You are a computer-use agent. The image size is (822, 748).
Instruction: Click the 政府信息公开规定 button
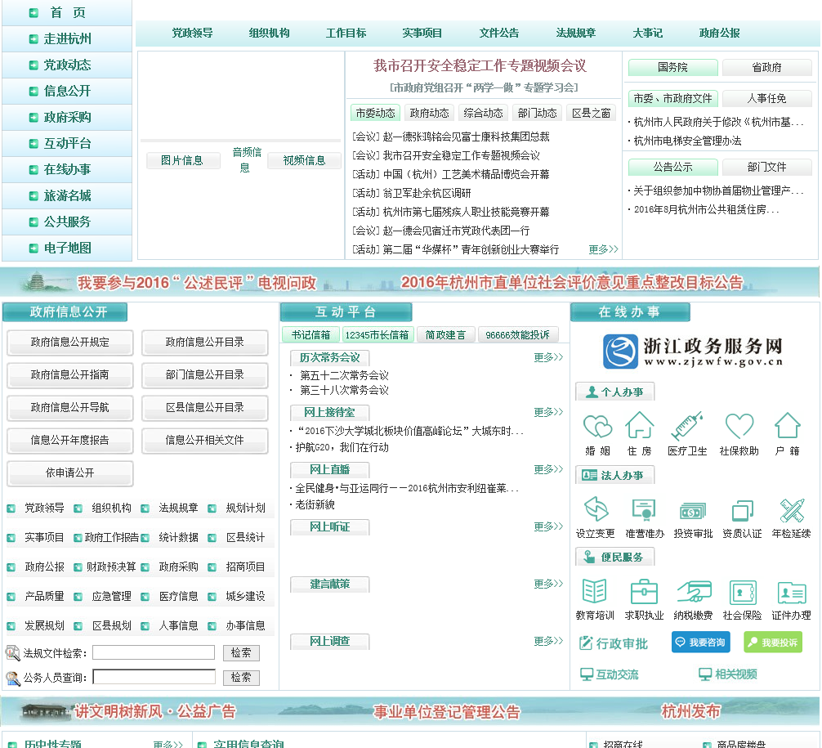coord(69,343)
